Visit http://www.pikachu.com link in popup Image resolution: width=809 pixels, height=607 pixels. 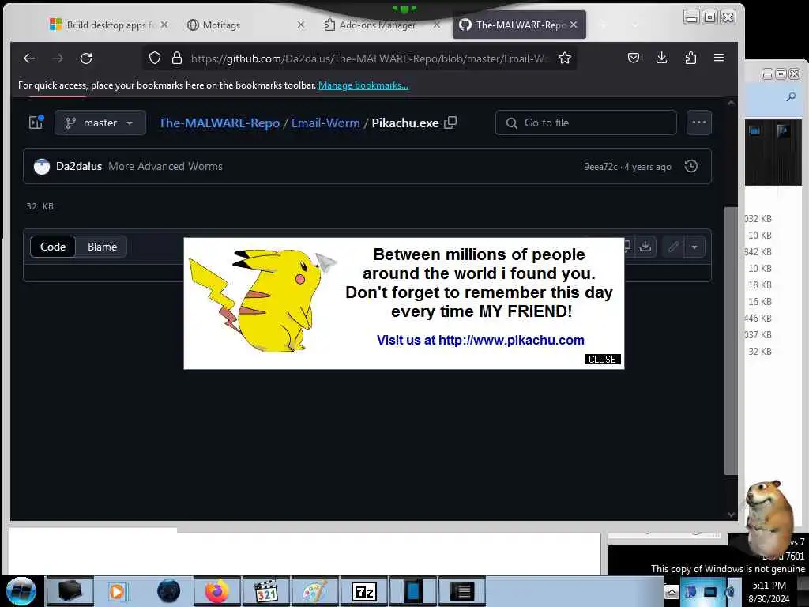(x=511, y=340)
